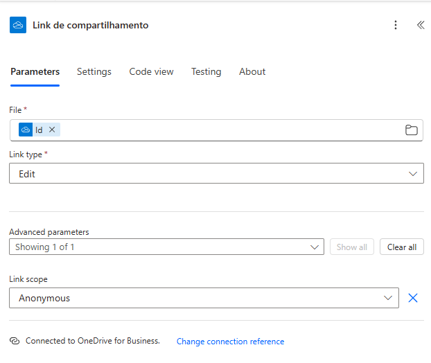Open the three-dot more options menu
The image size is (431, 363).
(x=396, y=25)
